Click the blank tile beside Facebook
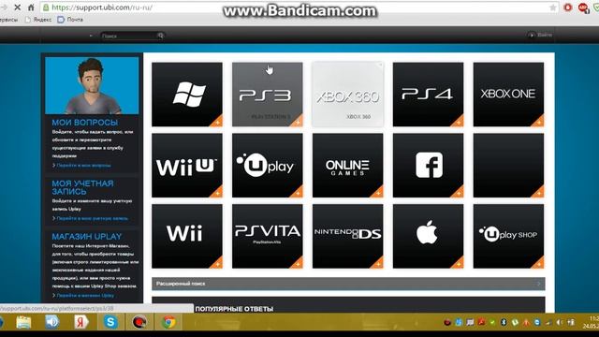 click(508, 166)
